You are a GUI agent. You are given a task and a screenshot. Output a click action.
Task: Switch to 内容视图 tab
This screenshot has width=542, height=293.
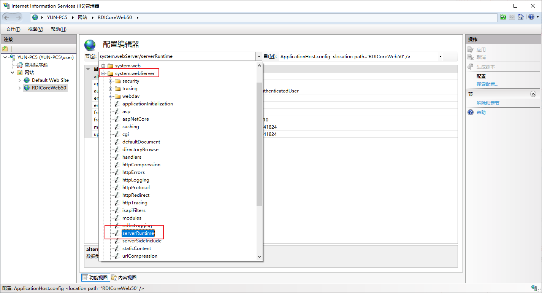click(x=124, y=278)
